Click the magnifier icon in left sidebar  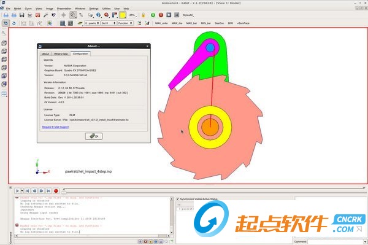click(4, 33)
